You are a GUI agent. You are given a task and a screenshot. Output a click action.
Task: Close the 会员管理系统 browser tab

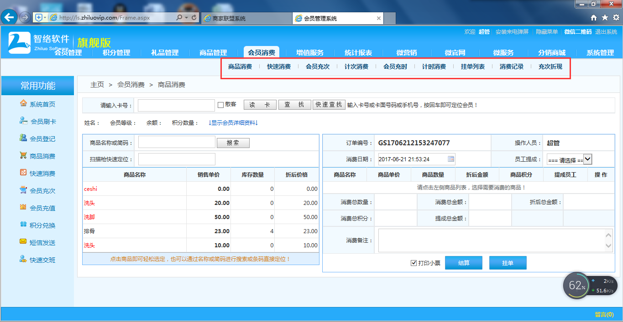[379, 18]
